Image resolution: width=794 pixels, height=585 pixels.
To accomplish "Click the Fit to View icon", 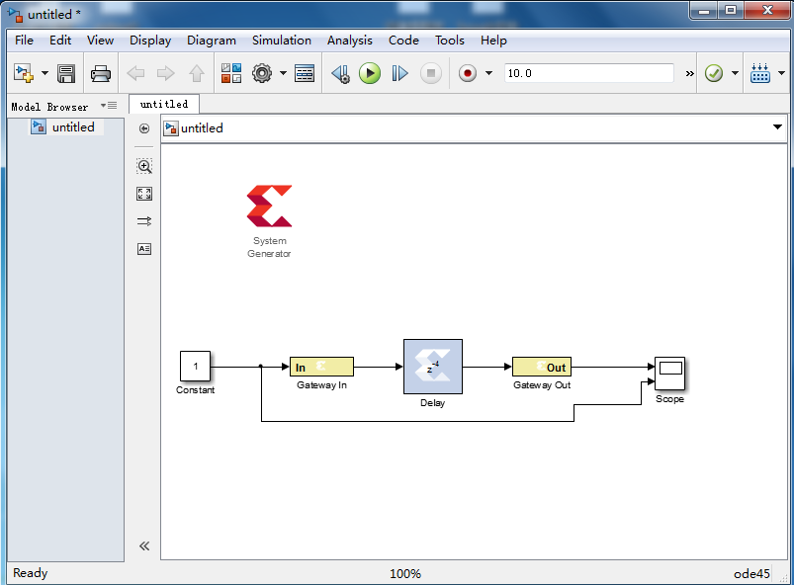I will [x=144, y=194].
